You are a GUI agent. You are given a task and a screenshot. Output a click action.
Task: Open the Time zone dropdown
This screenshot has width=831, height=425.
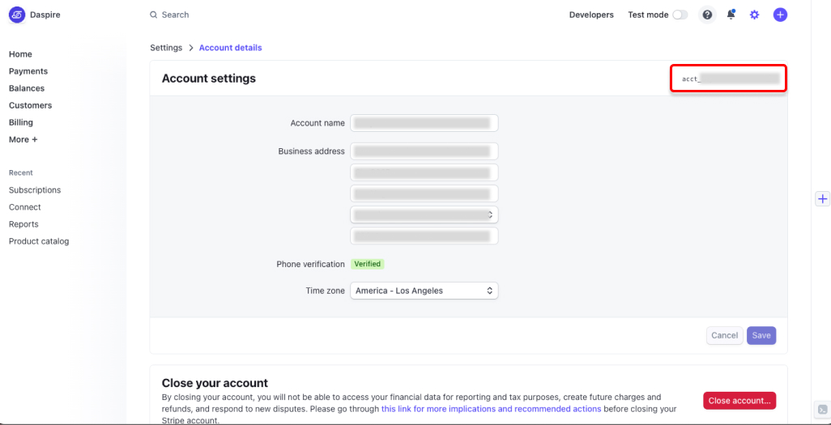pos(424,291)
